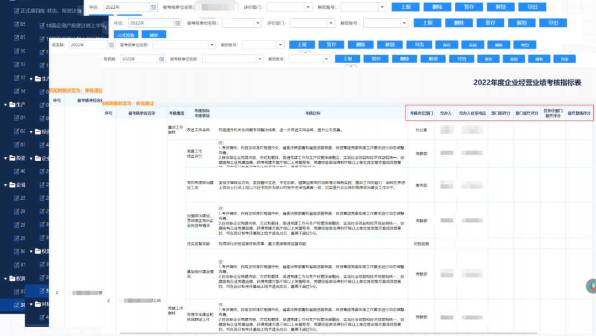The width and height of the screenshot is (596, 336).
Task: Open calendar icon beside topmost 年份 field
Action: 153,7
